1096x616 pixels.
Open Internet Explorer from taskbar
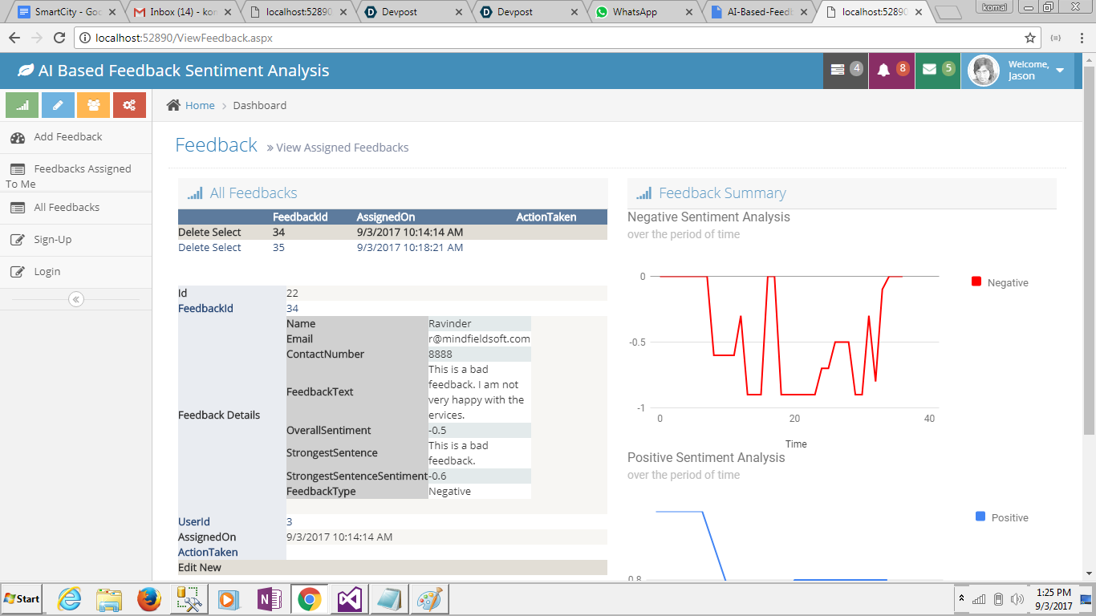click(70, 599)
